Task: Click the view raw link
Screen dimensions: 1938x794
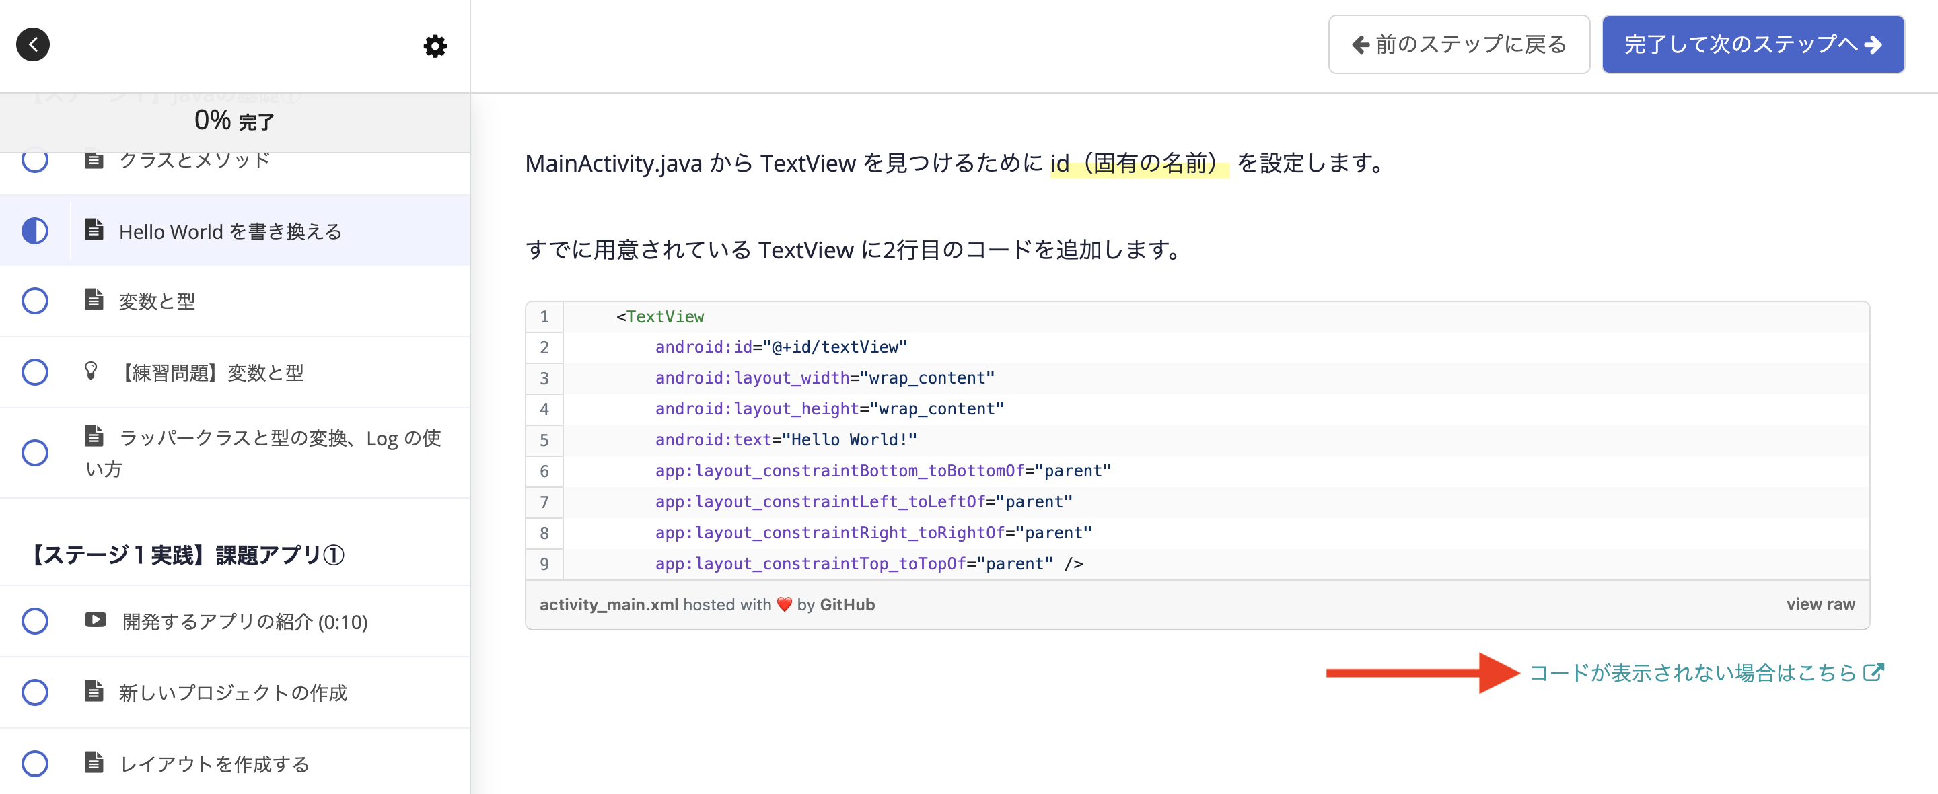Action: (x=1821, y=604)
